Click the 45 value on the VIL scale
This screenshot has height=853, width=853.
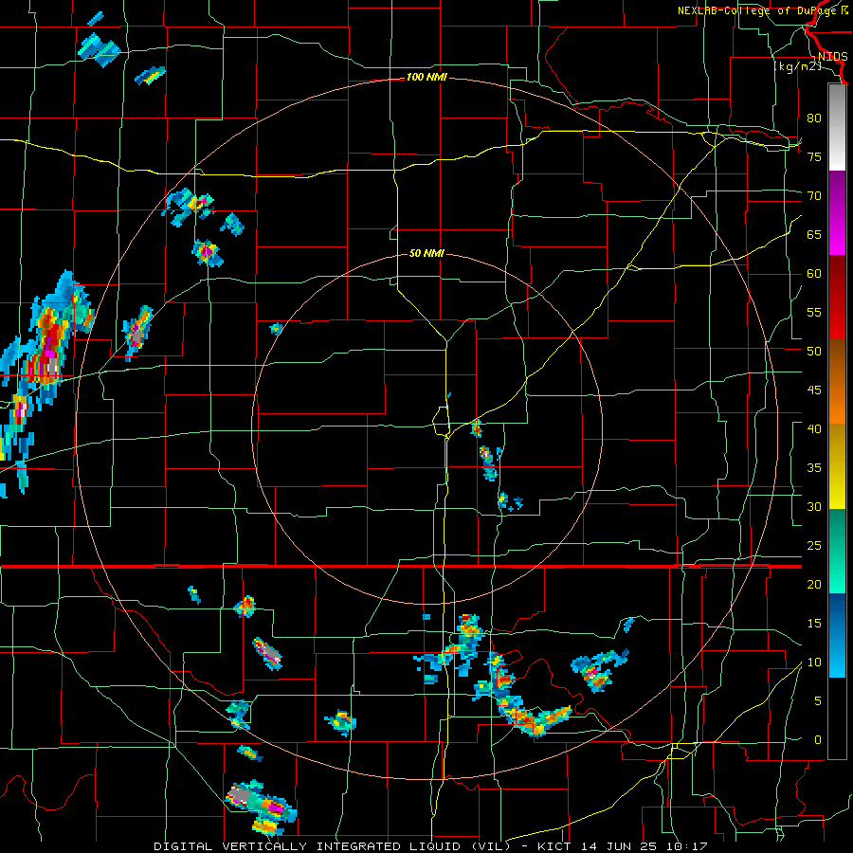(814, 390)
